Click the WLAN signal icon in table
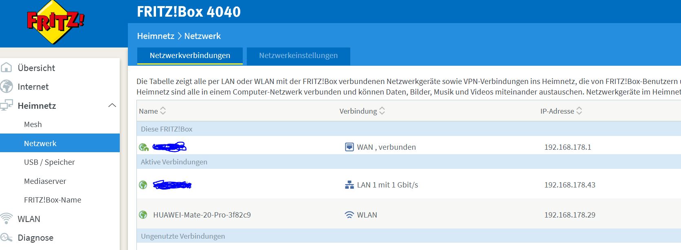The width and height of the screenshot is (681, 250). [x=349, y=215]
